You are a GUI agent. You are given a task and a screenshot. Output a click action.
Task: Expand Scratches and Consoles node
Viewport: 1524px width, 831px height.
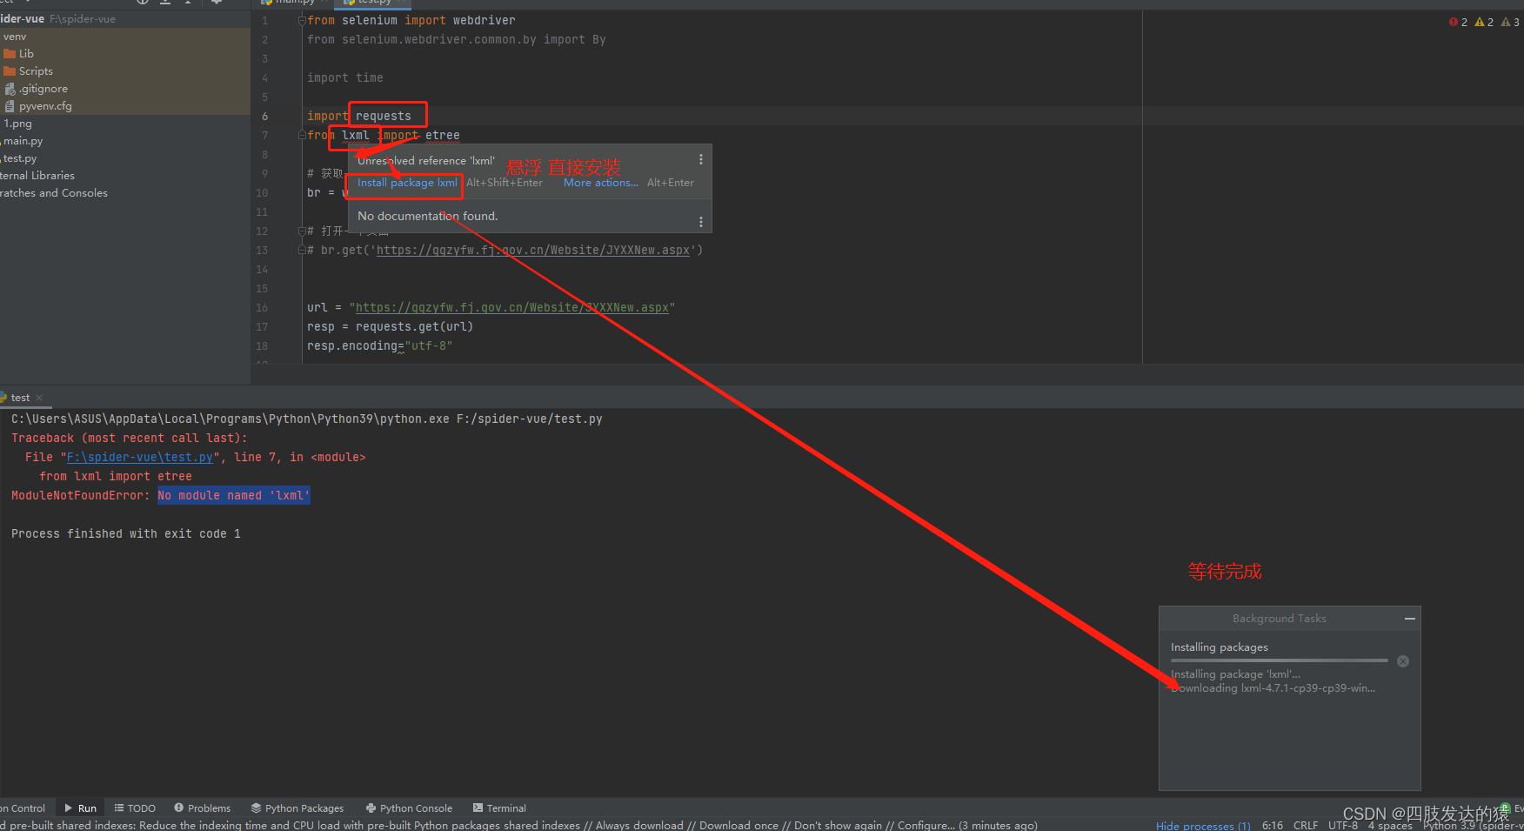(x=54, y=193)
